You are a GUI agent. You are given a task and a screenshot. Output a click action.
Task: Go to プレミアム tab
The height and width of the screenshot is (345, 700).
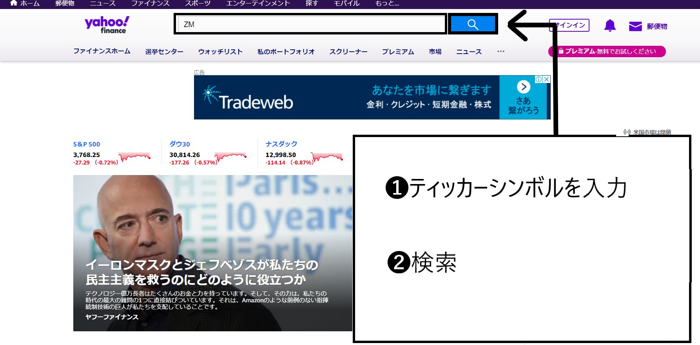click(x=398, y=52)
